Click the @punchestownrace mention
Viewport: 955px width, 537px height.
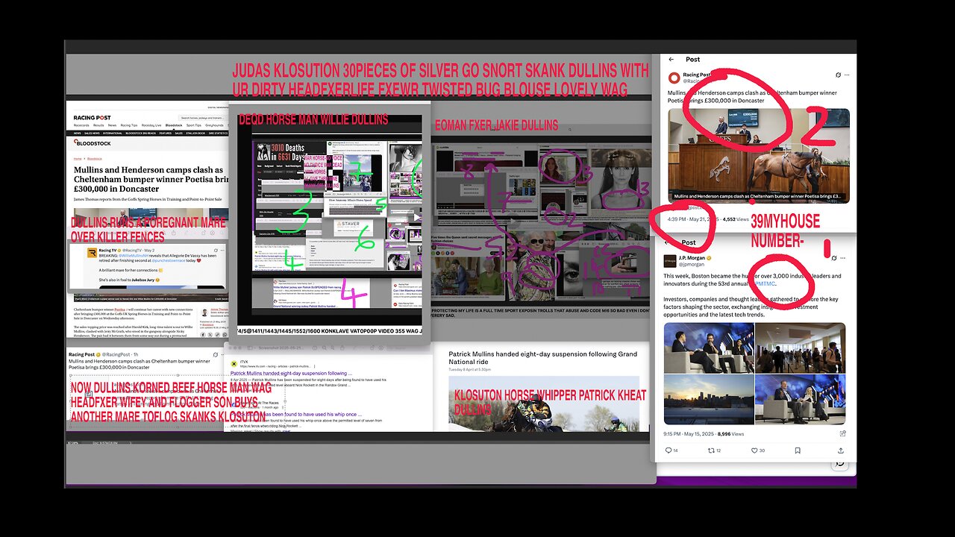click(169, 260)
